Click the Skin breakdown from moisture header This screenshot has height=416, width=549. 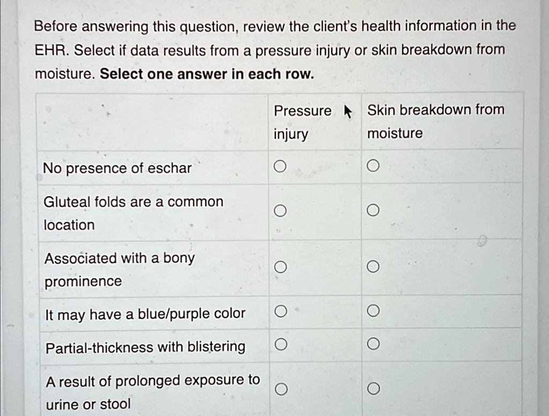pos(435,122)
